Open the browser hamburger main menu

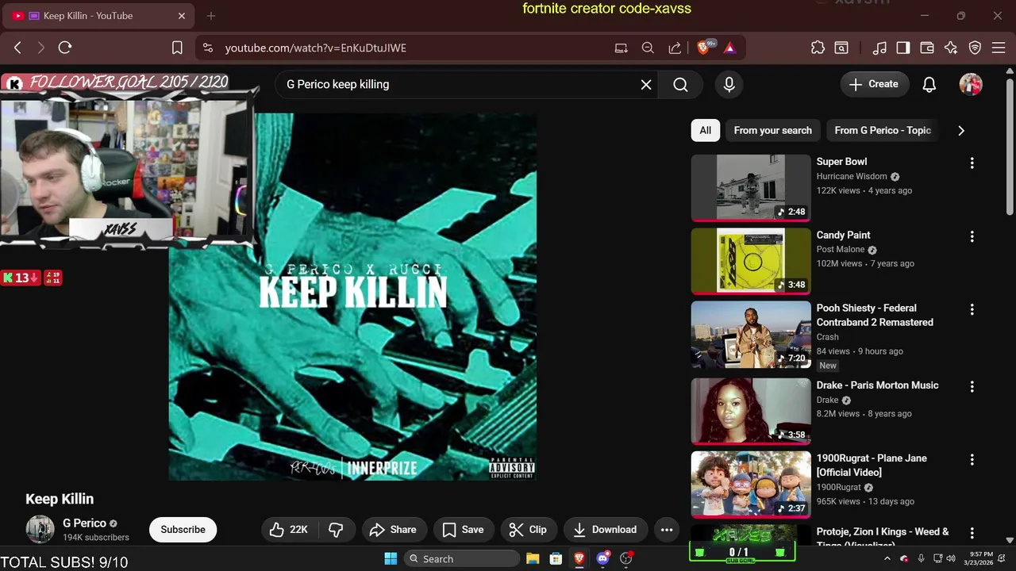999,48
